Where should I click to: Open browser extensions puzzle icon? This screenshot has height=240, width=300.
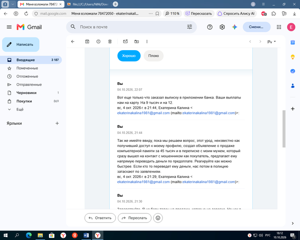pos(273,14)
